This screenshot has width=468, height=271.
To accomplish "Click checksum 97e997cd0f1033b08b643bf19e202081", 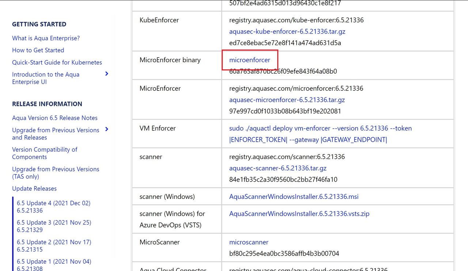I will (285, 111).
